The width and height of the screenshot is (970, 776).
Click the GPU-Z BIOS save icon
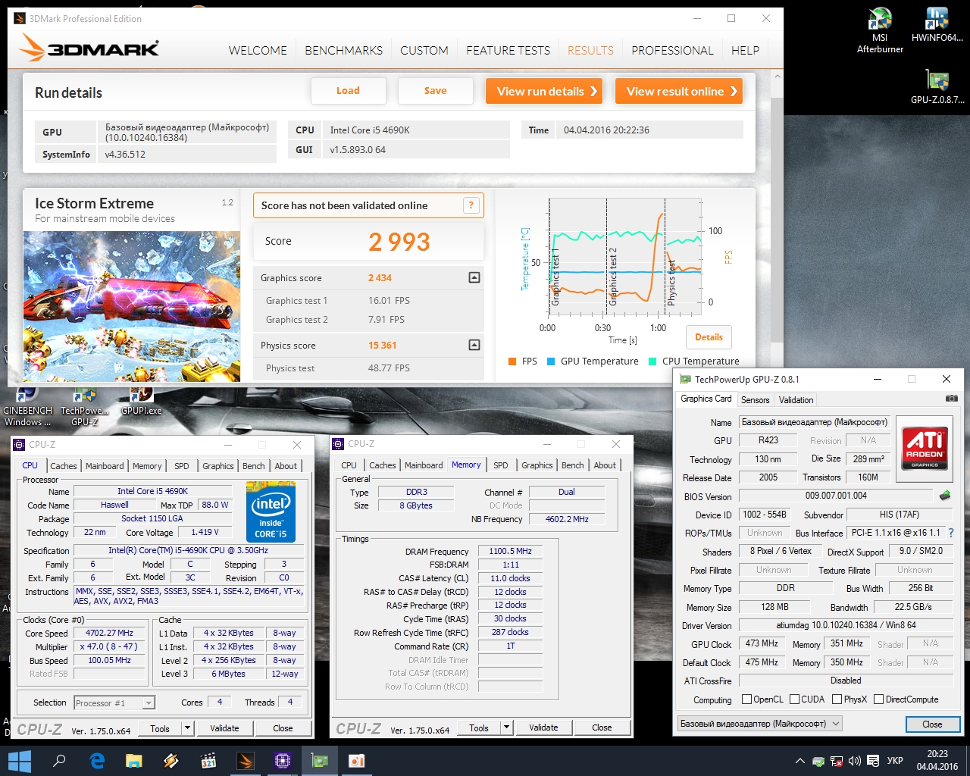(x=944, y=496)
